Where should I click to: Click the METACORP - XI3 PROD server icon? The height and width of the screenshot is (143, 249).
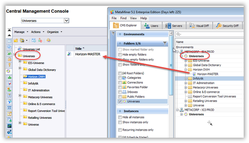tap(182, 110)
